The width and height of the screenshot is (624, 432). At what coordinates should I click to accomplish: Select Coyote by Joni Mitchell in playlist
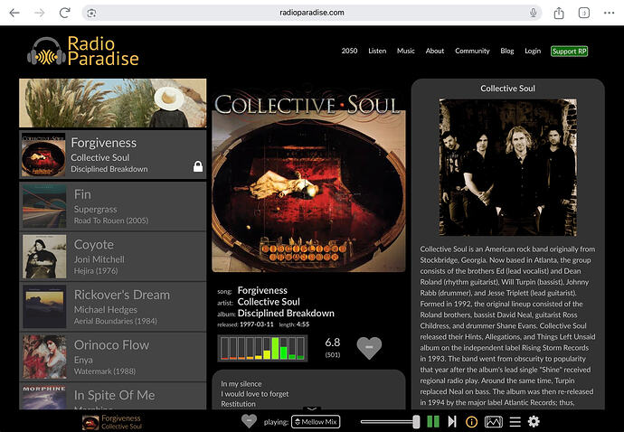[113, 257]
